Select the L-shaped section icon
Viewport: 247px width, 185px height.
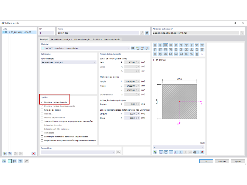[186, 54]
